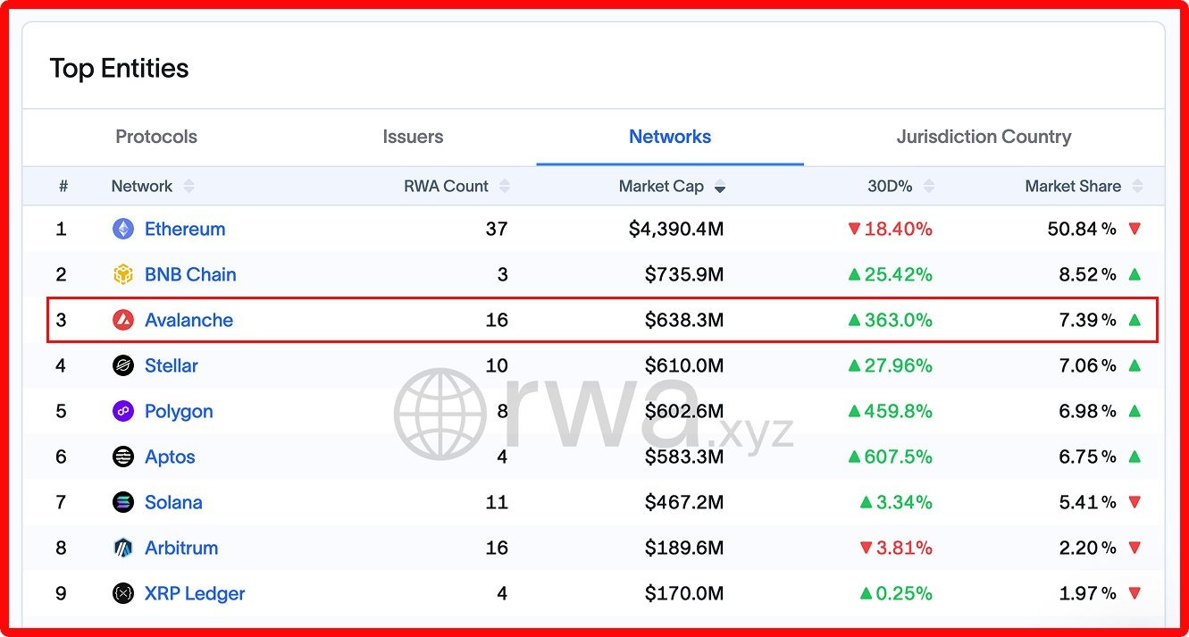This screenshot has height=637, width=1189.
Task: Switch to the Protocols tab
Action: pyautogui.click(x=156, y=137)
